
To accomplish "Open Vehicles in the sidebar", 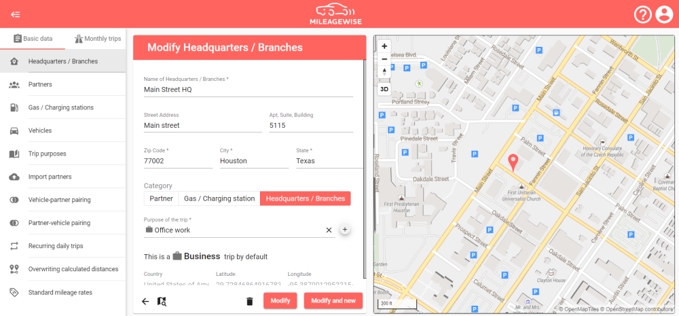I will [x=62, y=130].
